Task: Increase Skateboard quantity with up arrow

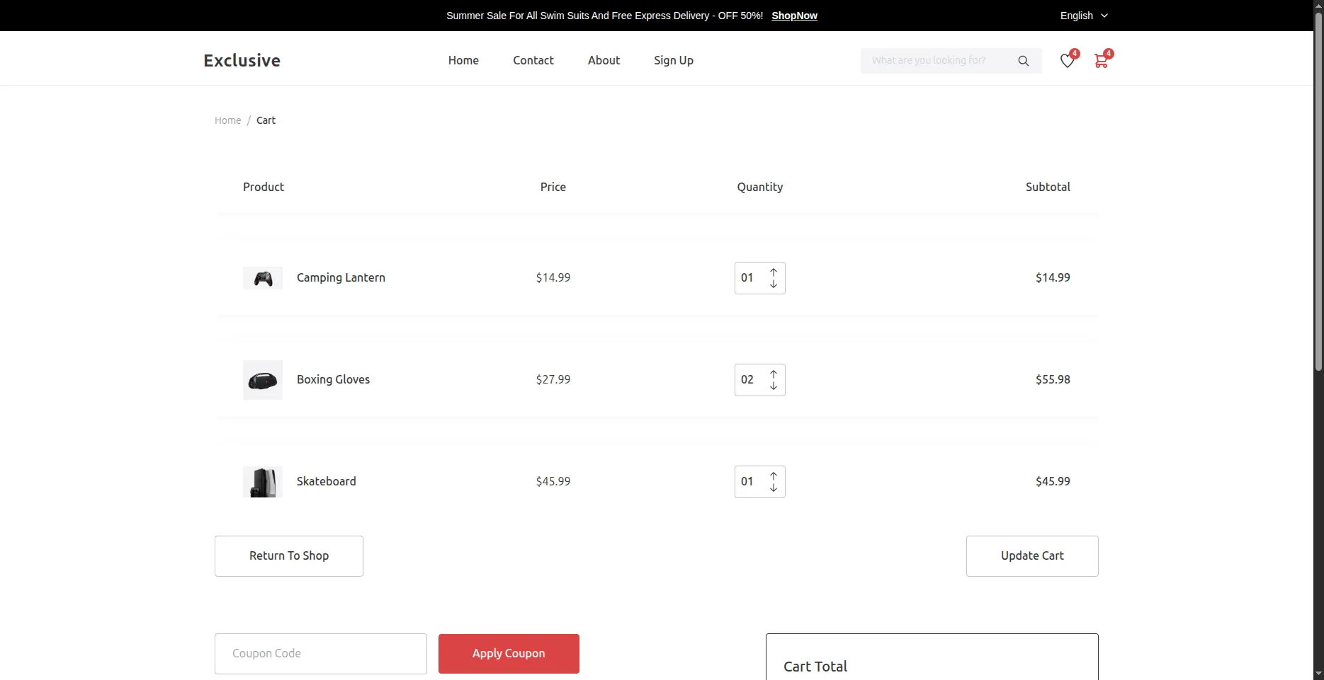Action: coord(774,476)
